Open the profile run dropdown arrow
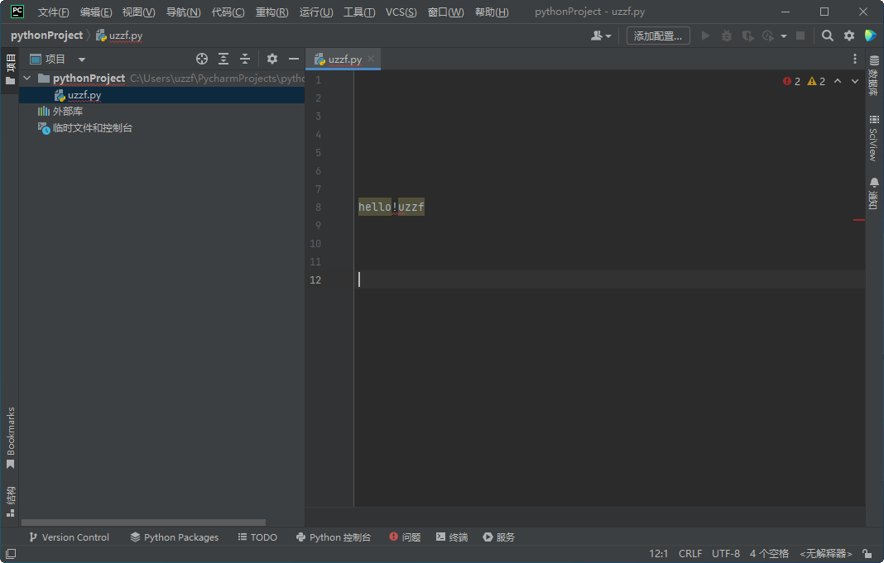 784,36
